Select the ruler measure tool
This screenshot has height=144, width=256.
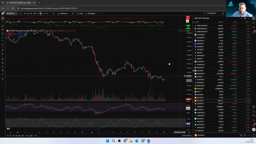(3, 50)
